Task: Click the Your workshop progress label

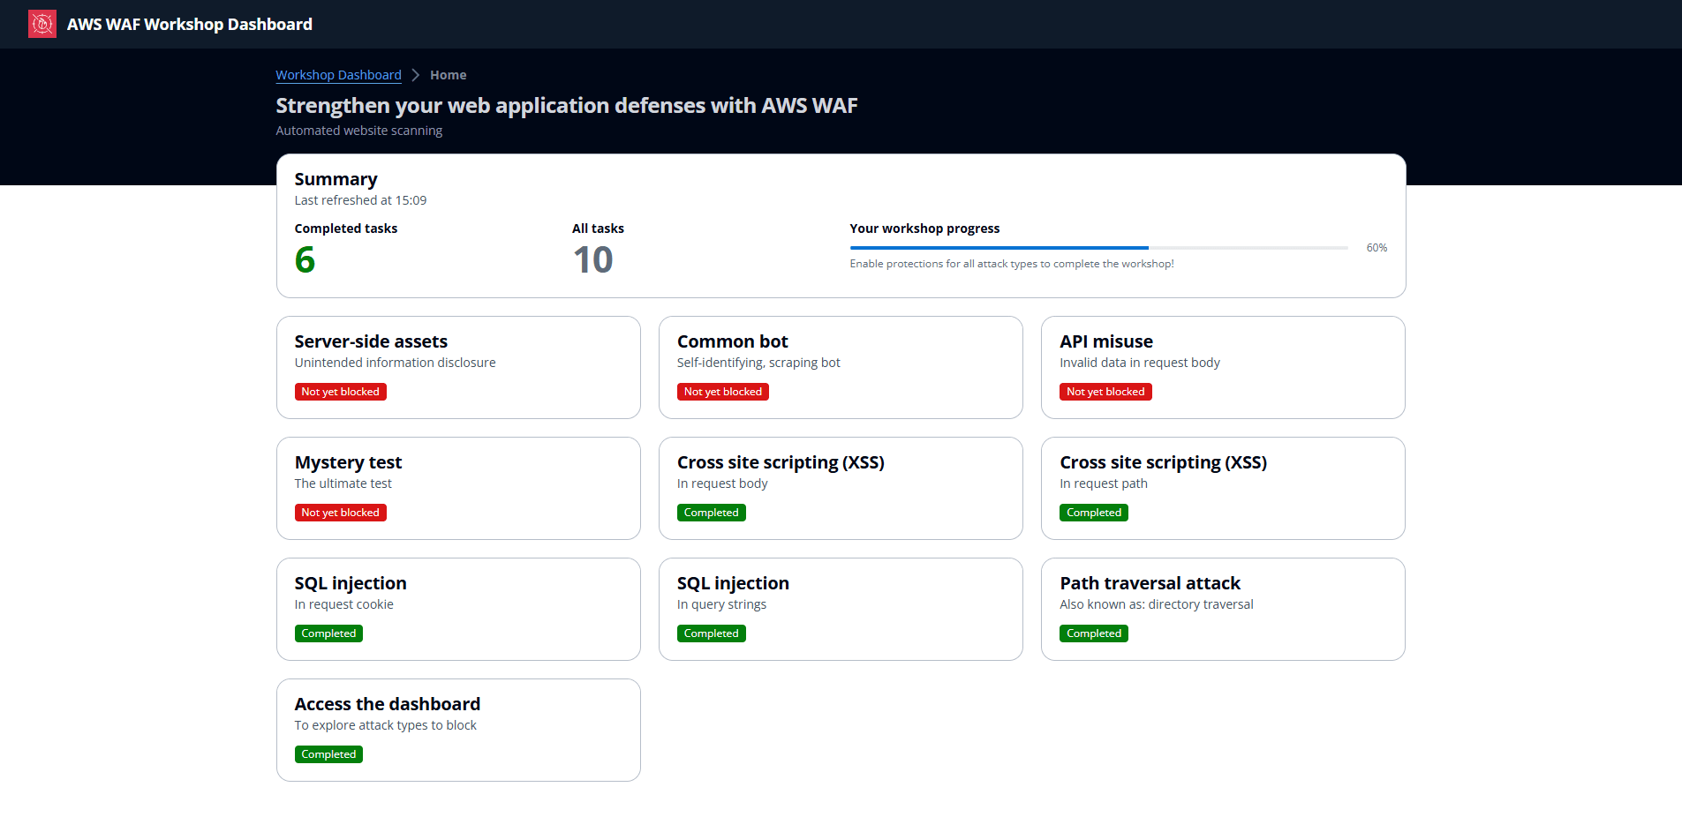Action: tap(924, 229)
